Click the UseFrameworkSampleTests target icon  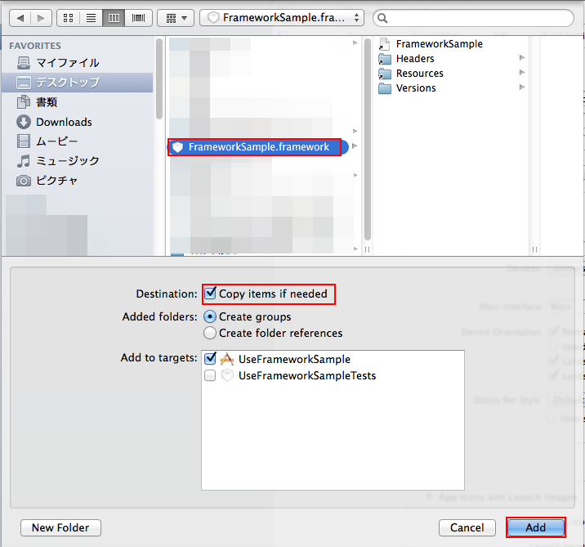click(x=227, y=375)
